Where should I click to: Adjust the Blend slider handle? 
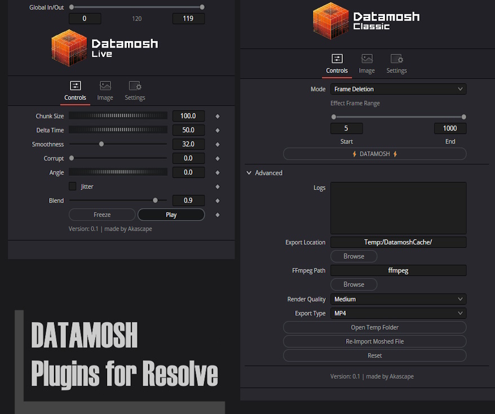[155, 200]
